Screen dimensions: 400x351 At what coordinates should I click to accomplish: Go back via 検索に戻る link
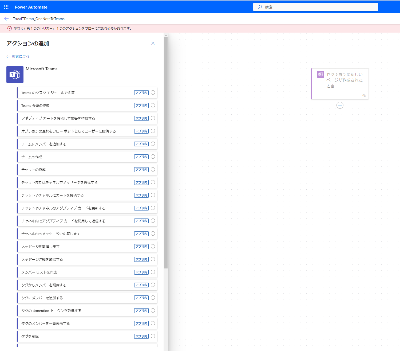coord(18,57)
